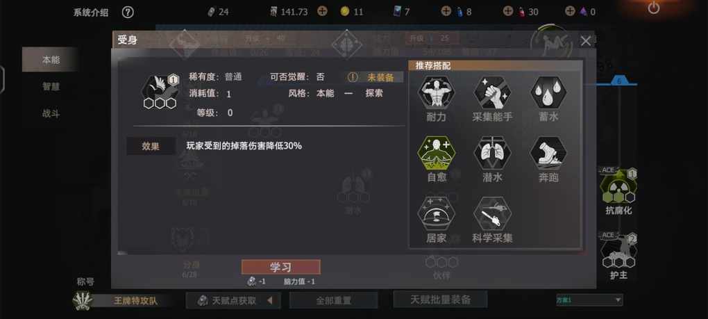This screenshot has height=319, width=708.
Task: Select the 耐力 stamina talent icon
Action: 436,92
